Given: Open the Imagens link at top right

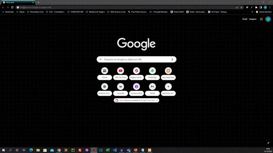Looking at the screenshot, I should click(253, 19).
